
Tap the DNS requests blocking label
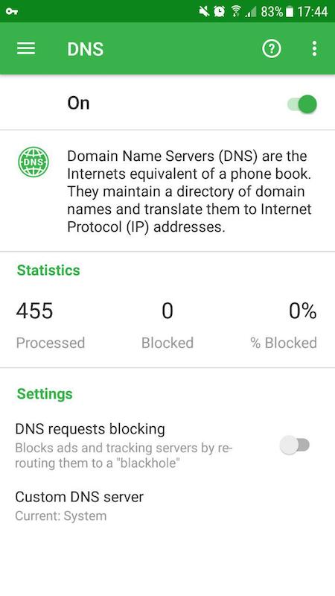[90, 429]
